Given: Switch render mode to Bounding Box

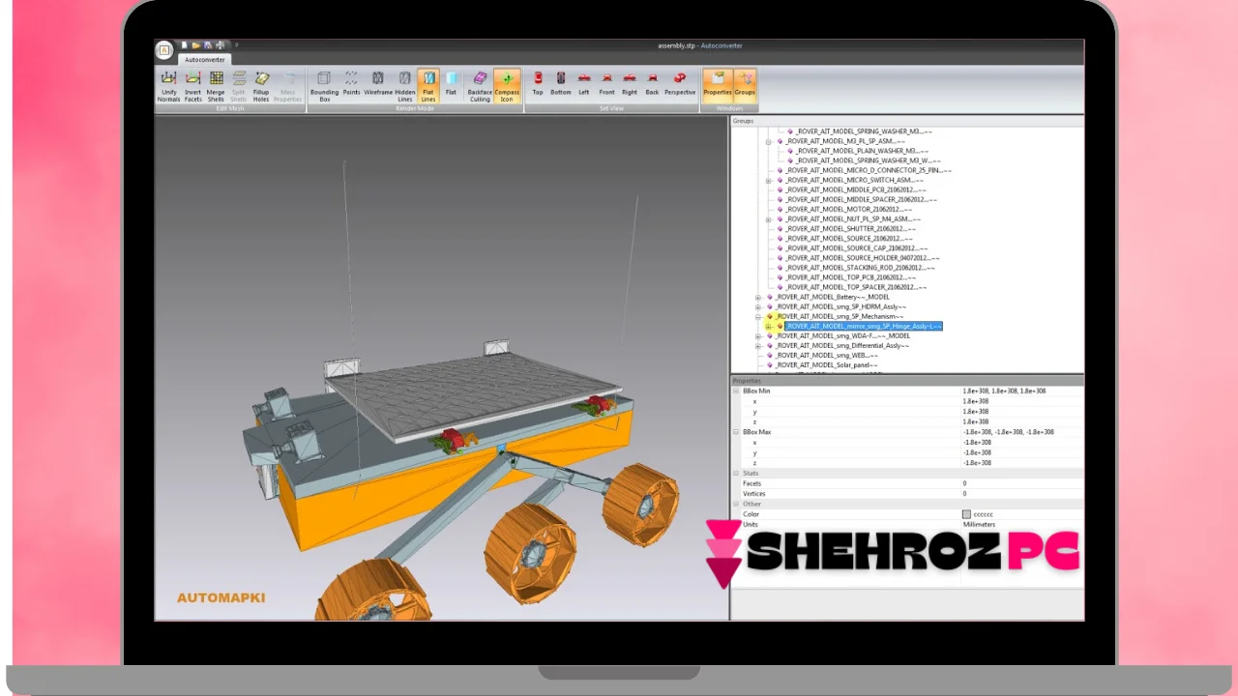Looking at the screenshot, I should pos(324,86).
